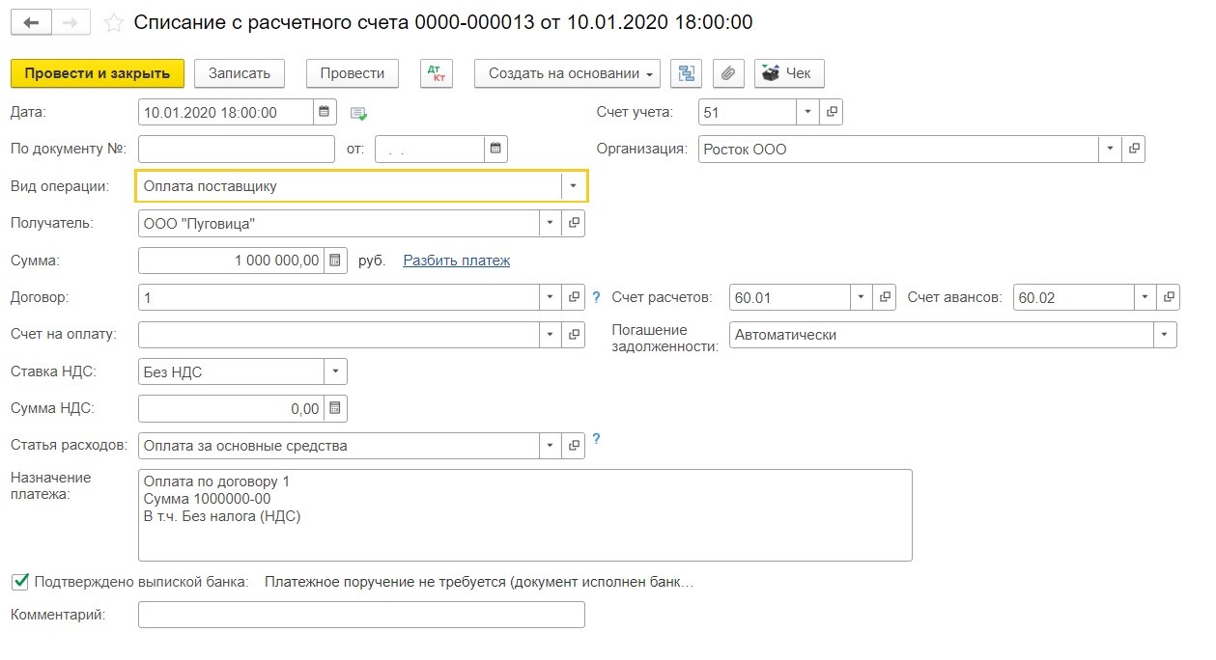Image resolution: width=1216 pixels, height=660 pixels.
Task: Click the Записать button
Action: (x=240, y=73)
